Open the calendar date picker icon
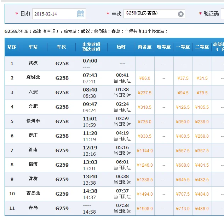 pos(81,14)
